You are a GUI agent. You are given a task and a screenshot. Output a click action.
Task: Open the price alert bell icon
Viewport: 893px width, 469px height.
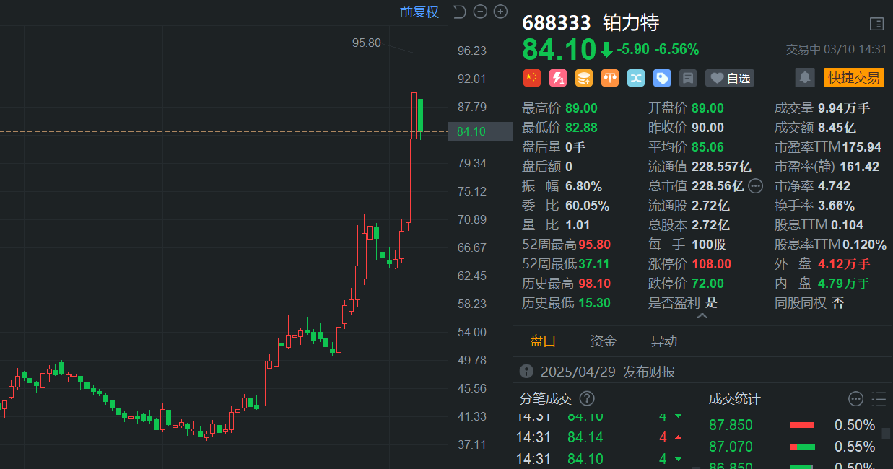pyautogui.click(x=805, y=78)
